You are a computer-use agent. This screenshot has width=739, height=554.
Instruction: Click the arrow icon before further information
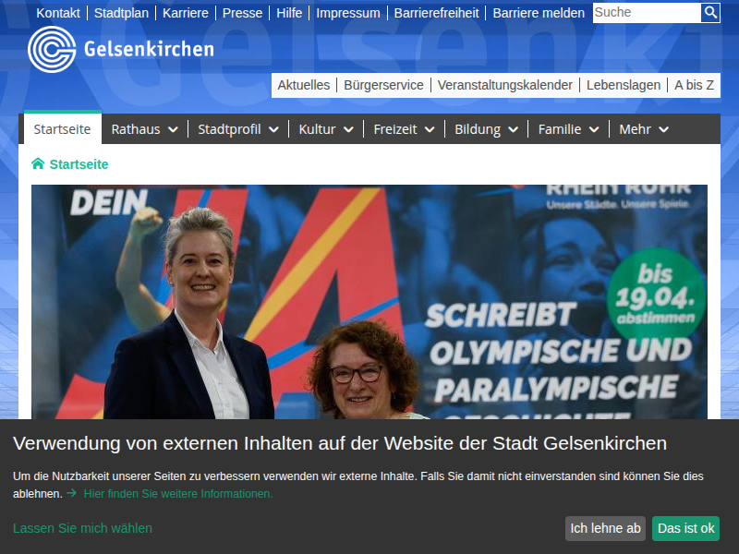pos(72,493)
